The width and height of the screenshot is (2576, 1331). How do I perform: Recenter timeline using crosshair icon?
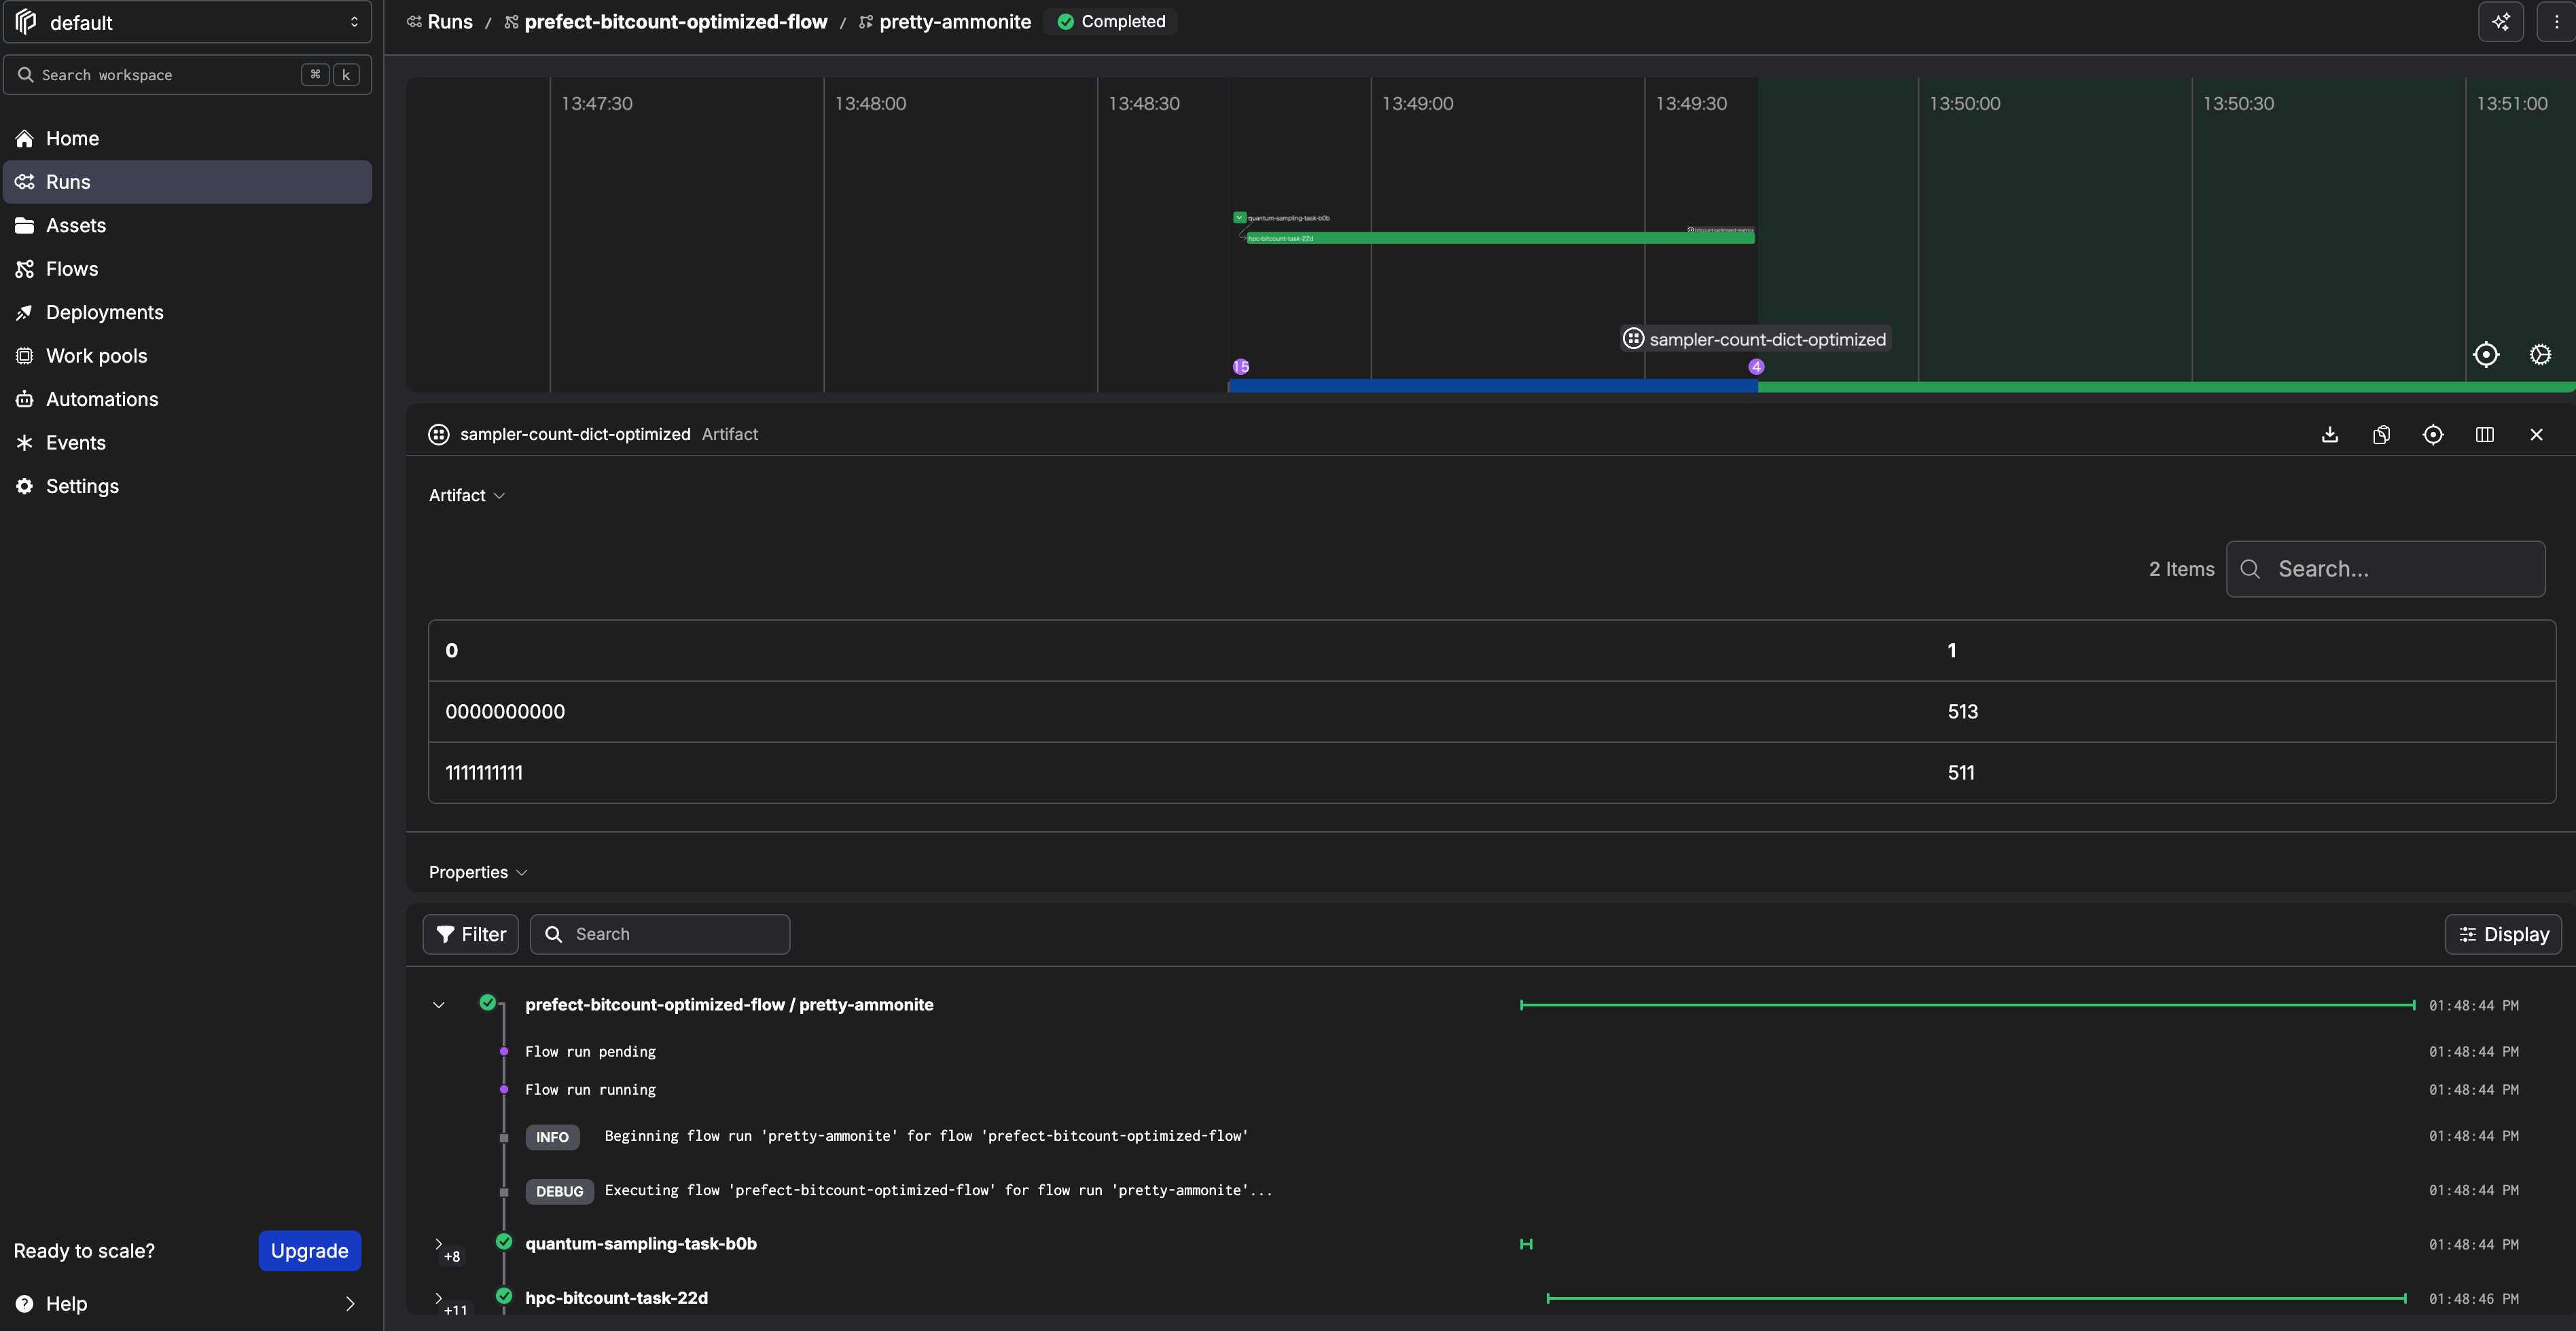[2485, 355]
